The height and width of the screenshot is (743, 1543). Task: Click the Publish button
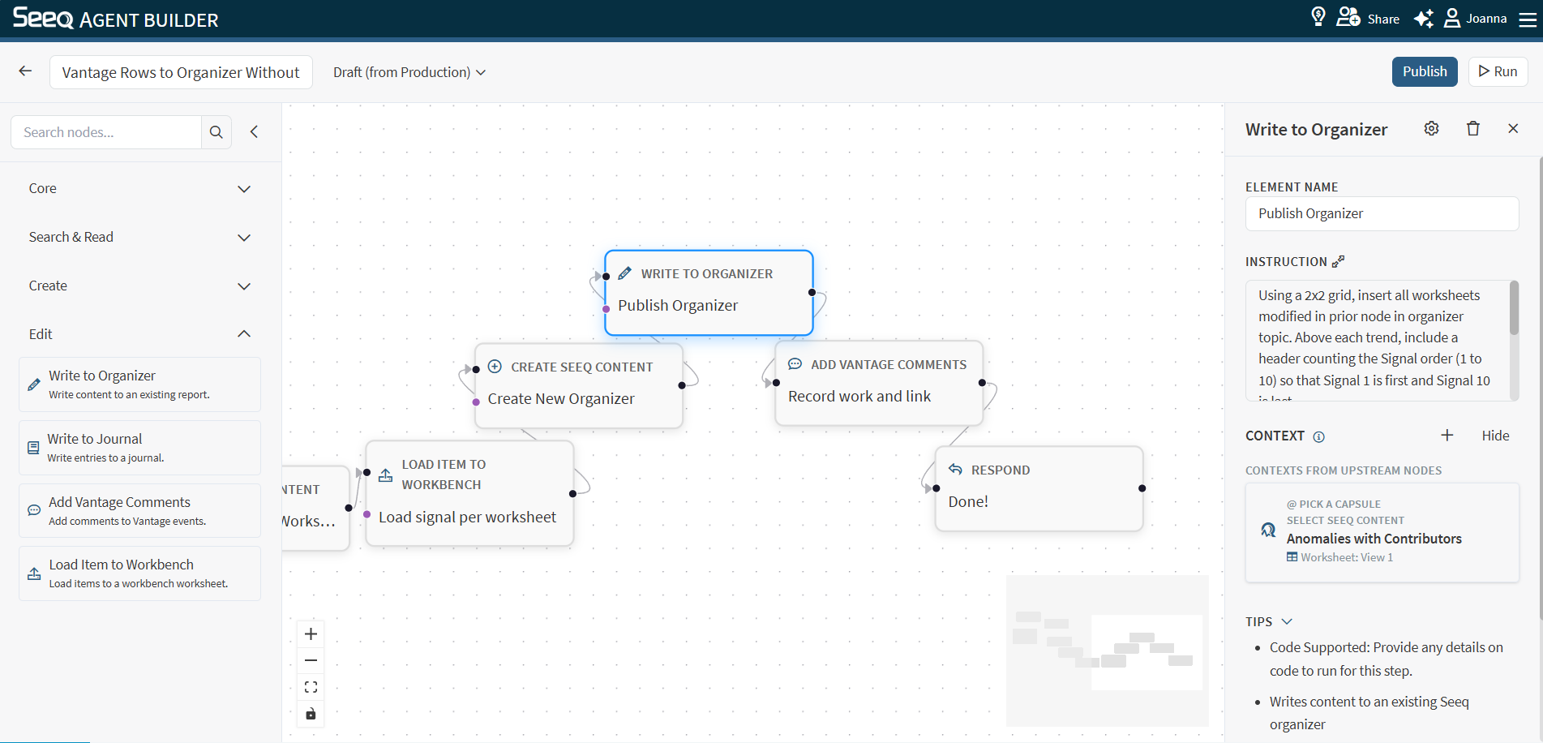tap(1424, 71)
